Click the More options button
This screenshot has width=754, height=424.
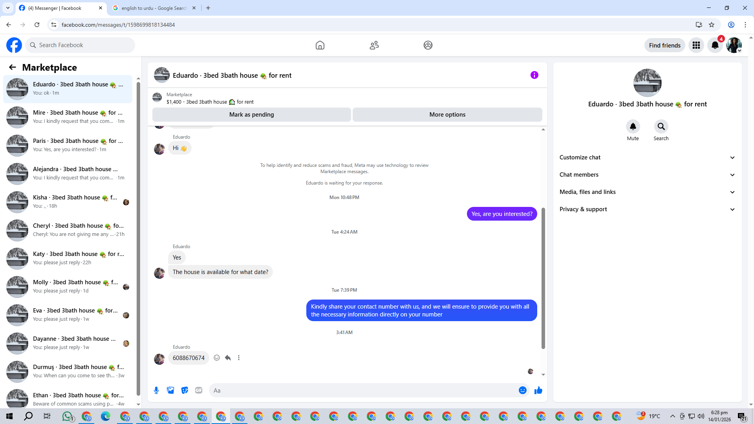[x=447, y=115]
